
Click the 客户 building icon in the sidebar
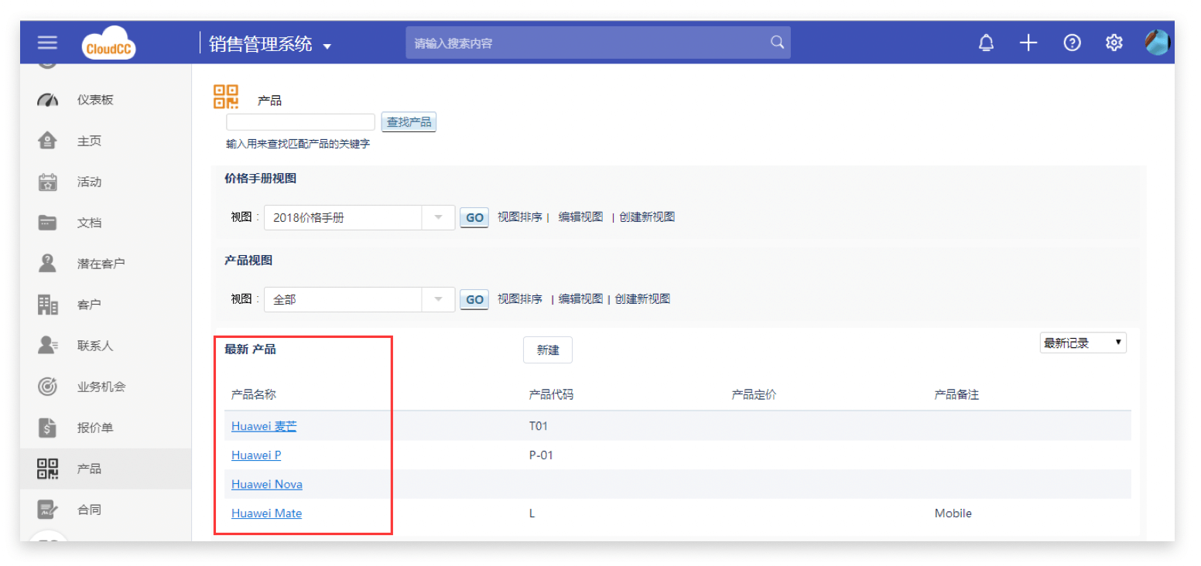pos(48,305)
